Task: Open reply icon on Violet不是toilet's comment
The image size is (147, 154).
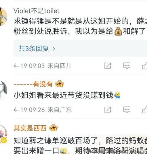Action: pyautogui.click(x=127, y=66)
